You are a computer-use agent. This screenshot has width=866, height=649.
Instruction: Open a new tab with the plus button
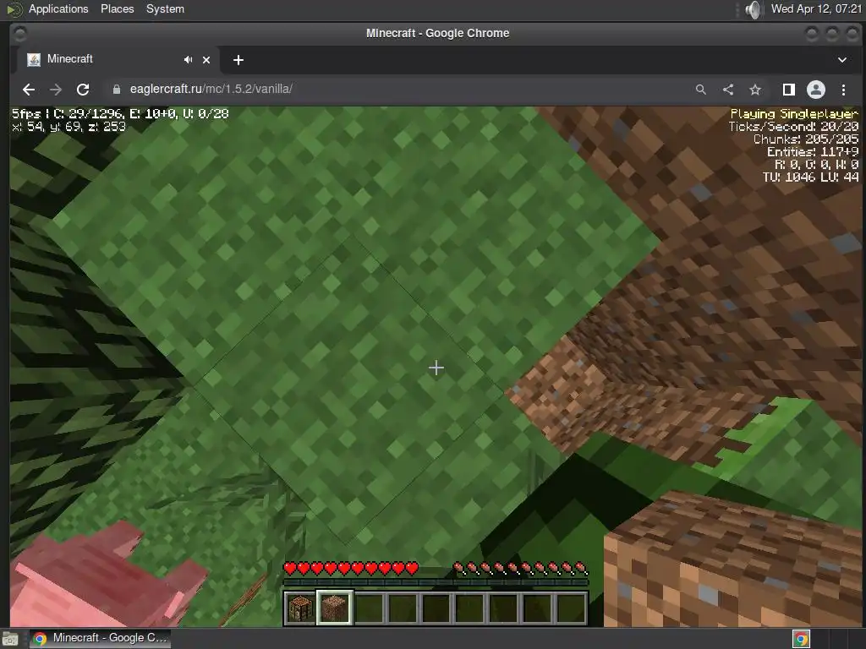(x=238, y=60)
